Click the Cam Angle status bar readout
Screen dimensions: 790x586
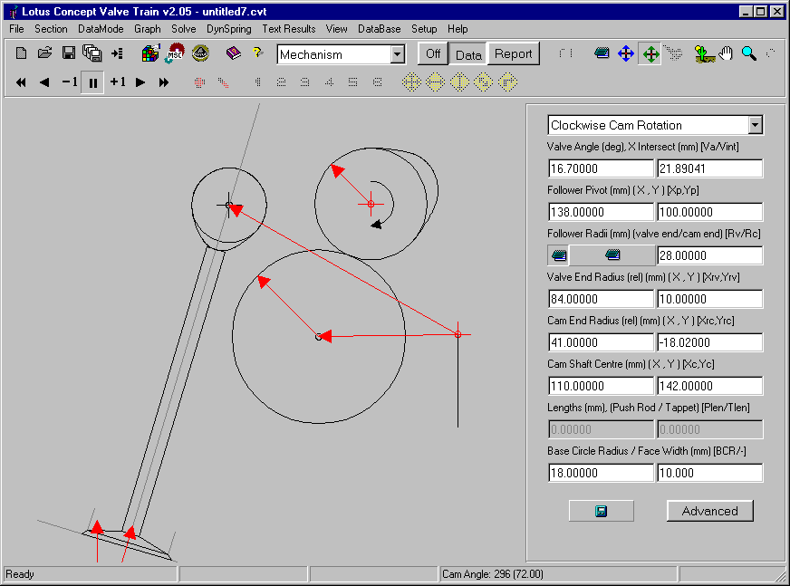tap(557, 574)
